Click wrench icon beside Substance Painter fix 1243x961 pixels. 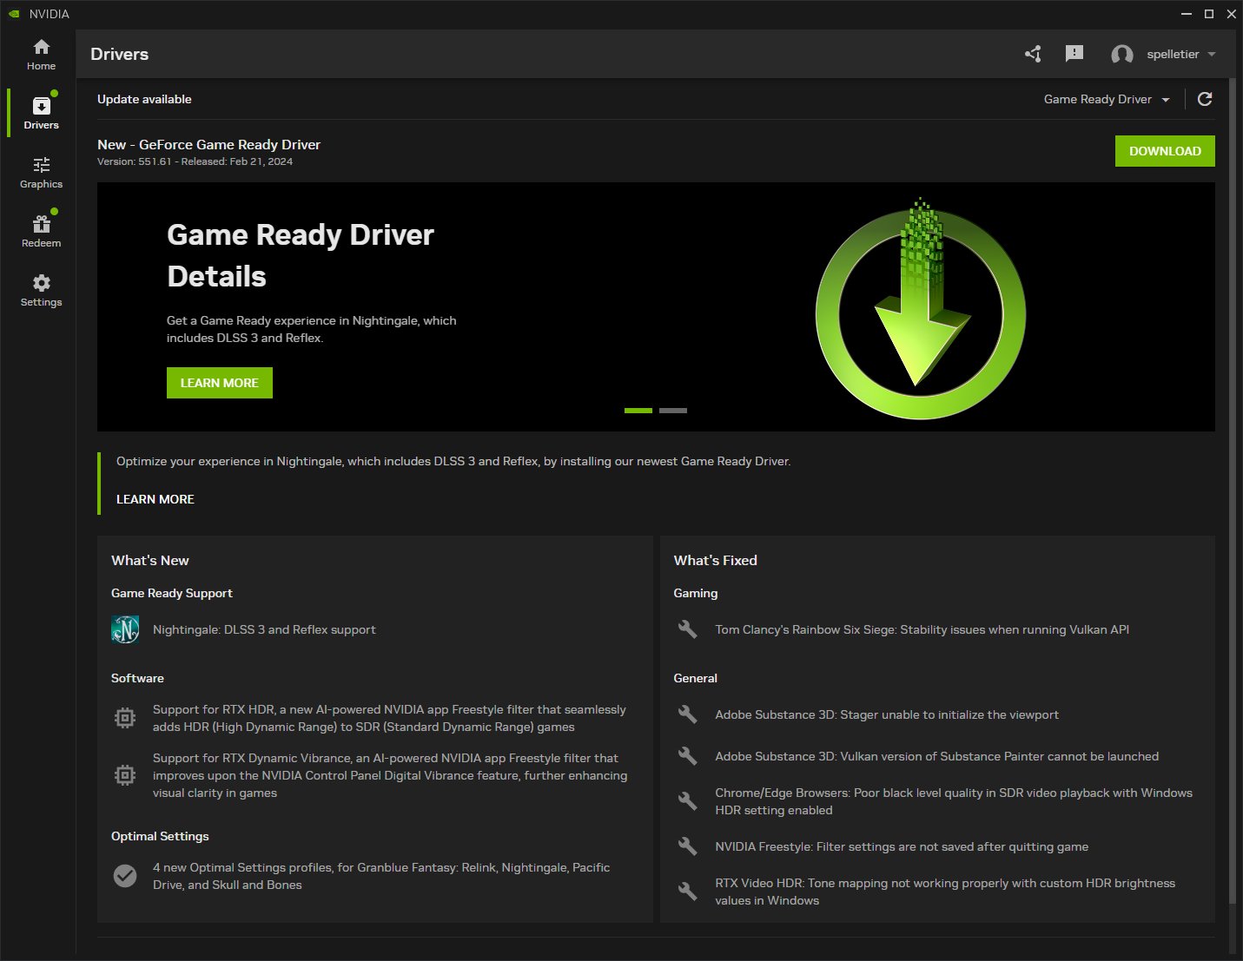click(687, 756)
